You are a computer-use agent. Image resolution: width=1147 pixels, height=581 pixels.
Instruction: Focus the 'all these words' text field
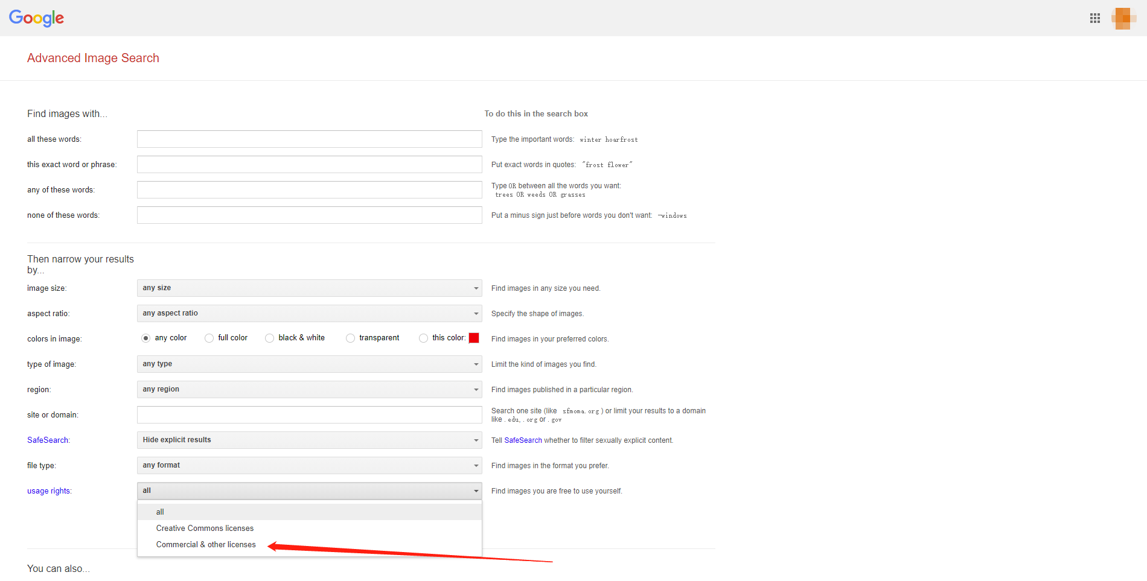coord(309,139)
